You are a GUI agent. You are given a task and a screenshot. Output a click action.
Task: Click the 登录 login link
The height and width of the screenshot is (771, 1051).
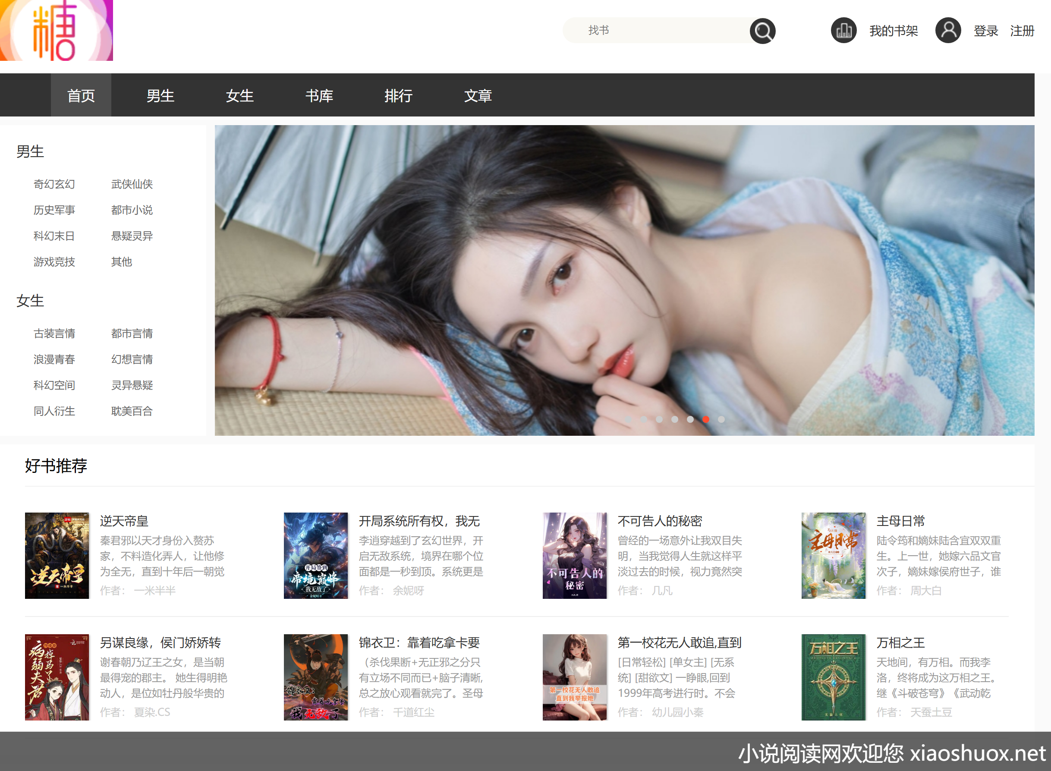[985, 31]
